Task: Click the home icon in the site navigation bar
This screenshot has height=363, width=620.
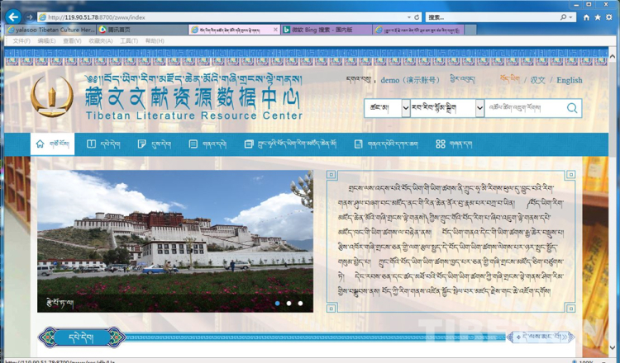Action: click(40, 144)
